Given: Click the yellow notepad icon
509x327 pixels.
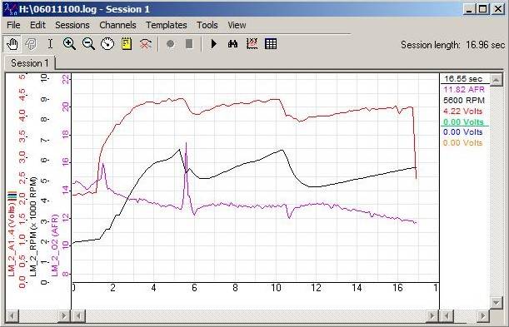Looking at the screenshot, I should click(x=127, y=44).
